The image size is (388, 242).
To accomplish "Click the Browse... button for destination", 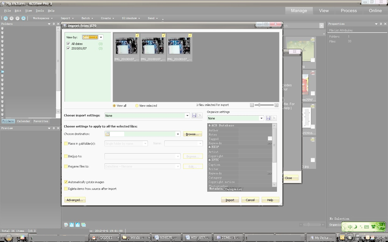I will pos(192,134).
